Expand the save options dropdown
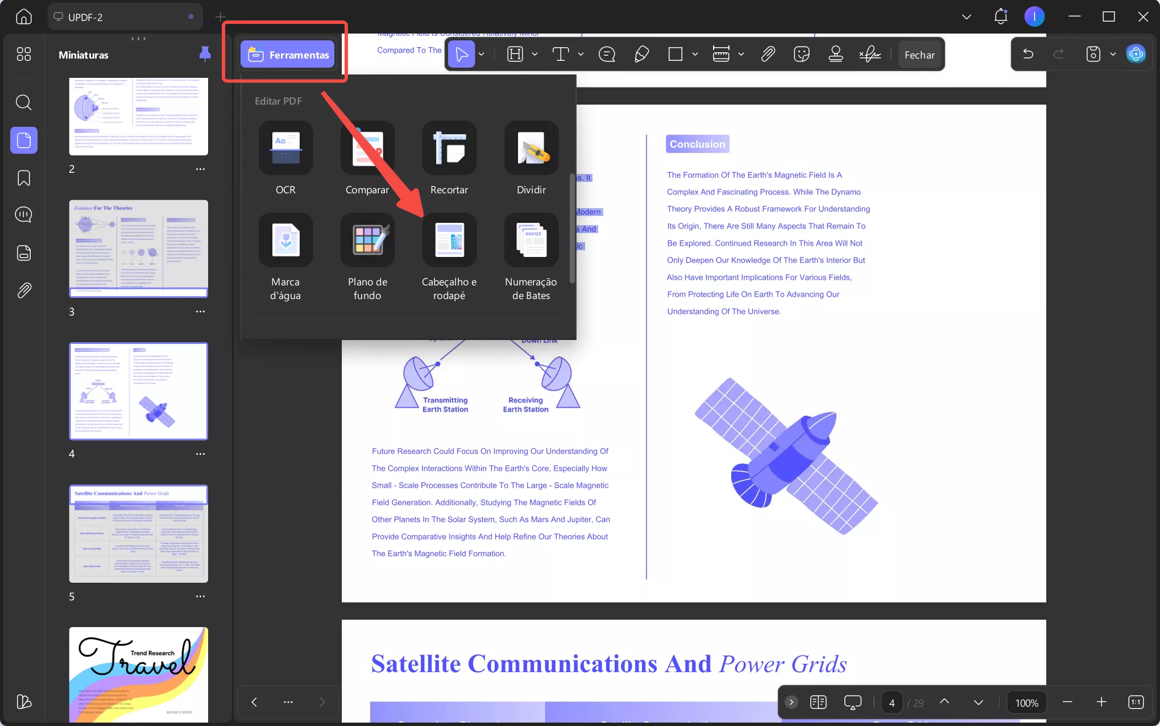 [1113, 55]
